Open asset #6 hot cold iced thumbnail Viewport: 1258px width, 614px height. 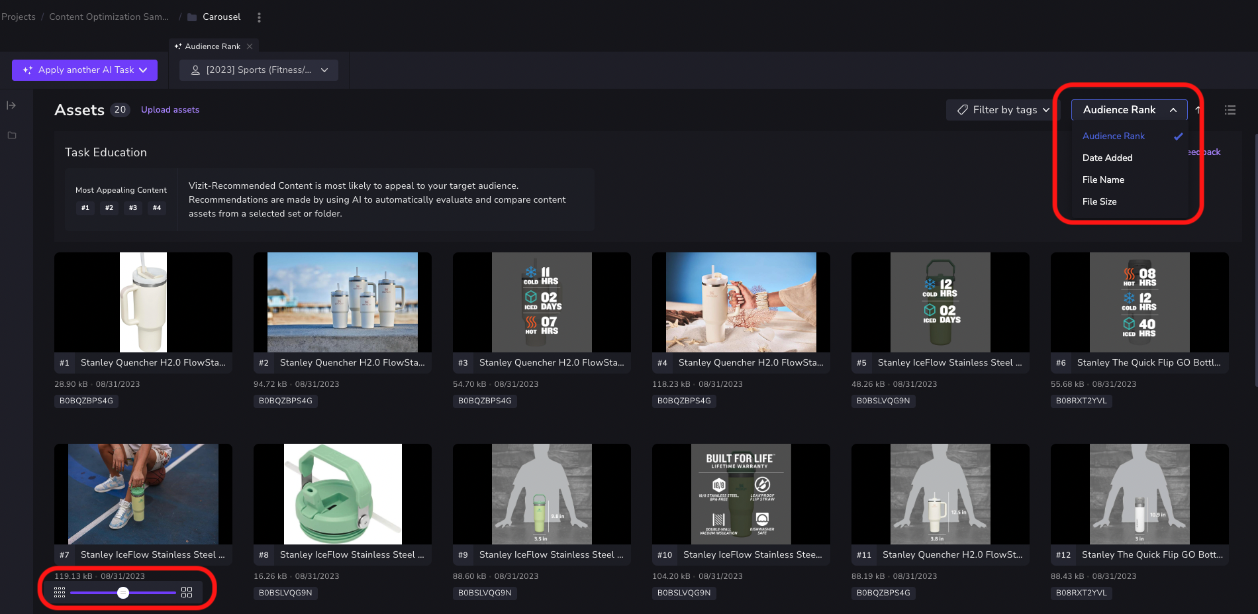pyautogui.click(x=1139, y=302)
